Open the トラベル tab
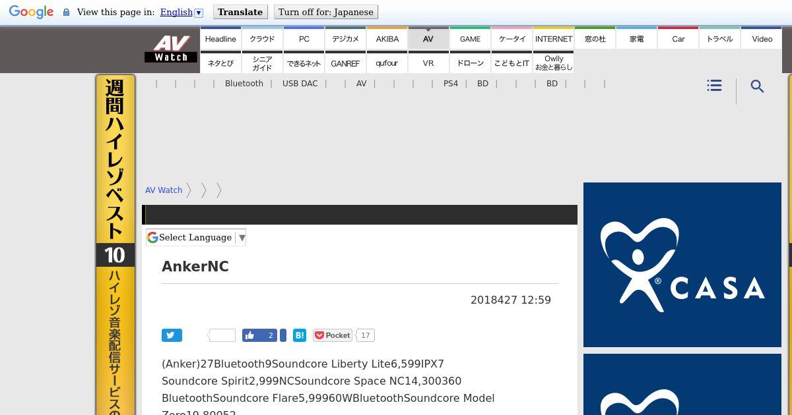 click(x=720, y=38)
